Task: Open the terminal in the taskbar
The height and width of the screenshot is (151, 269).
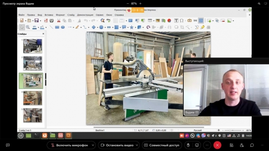Action: 37,135
